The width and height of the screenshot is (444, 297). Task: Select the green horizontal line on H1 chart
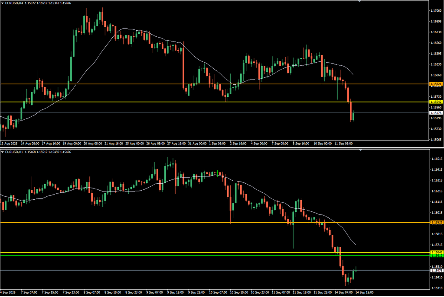pyautogui.click(x=214, y=255)
